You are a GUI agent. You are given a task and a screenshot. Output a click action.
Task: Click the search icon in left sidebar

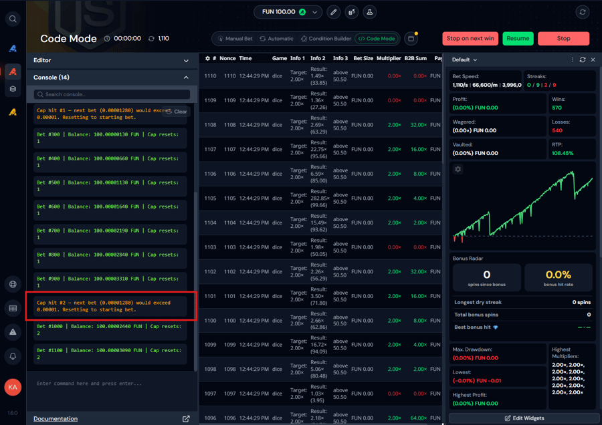[13, 19]
